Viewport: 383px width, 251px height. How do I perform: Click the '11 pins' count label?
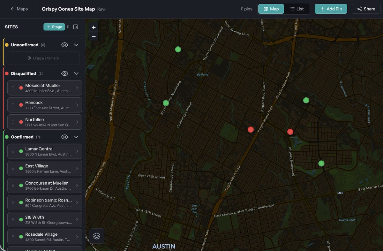point(246,9)
